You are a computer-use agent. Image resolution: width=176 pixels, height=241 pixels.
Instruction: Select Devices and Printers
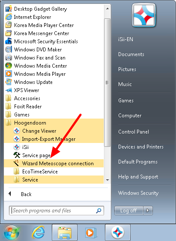tap(140, 147)
